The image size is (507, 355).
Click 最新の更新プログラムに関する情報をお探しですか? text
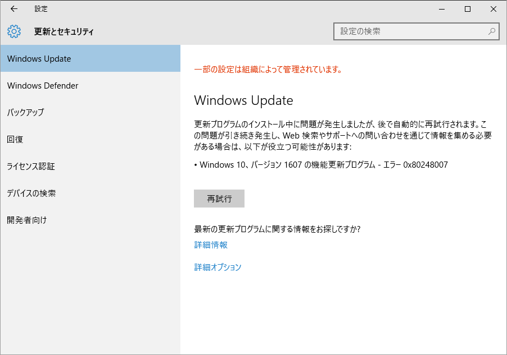tap(277, 229)
